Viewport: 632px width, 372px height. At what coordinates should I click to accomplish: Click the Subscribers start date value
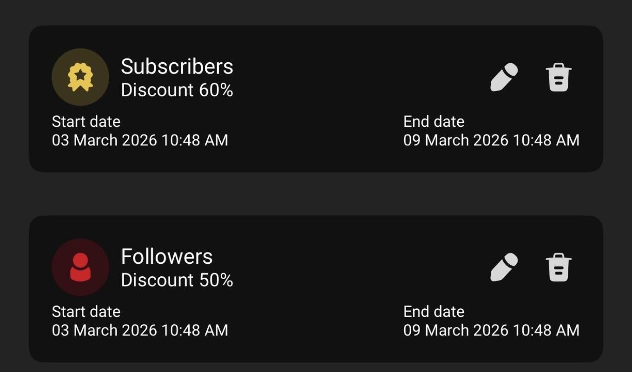tap(140, 140)
